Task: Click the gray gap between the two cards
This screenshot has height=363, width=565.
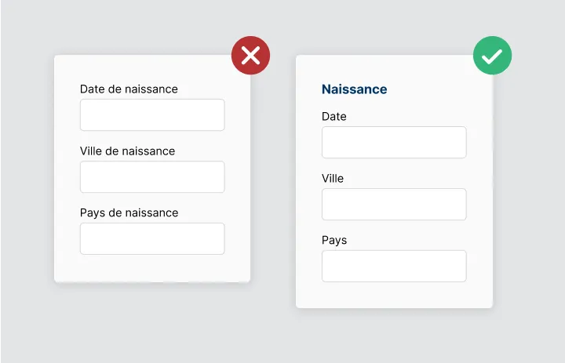Action: (x=273, y=180)
